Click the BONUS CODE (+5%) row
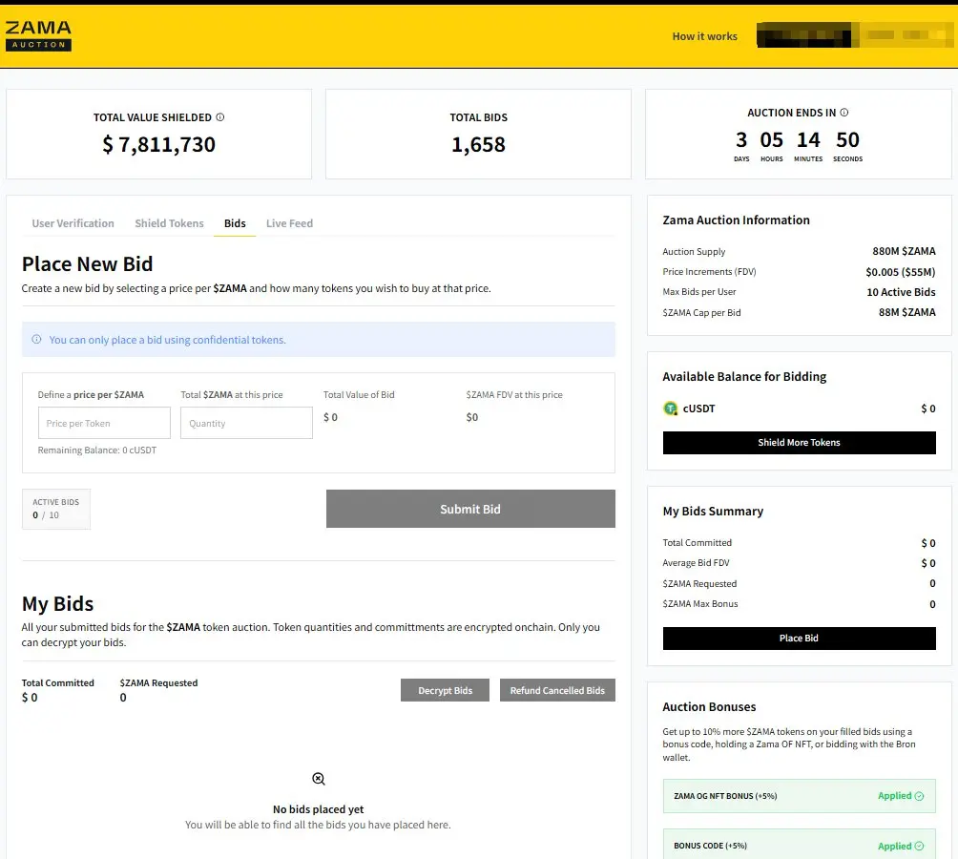The image size is (958, 859). coord(800,845)
